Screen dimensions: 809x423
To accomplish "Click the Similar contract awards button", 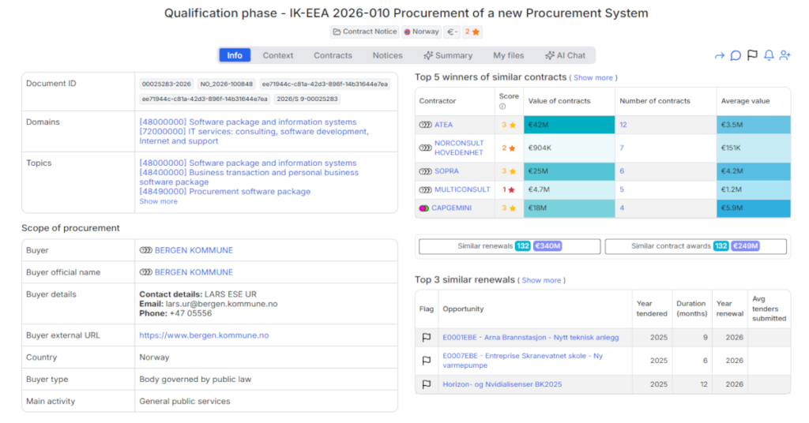I will pos(695,246).
